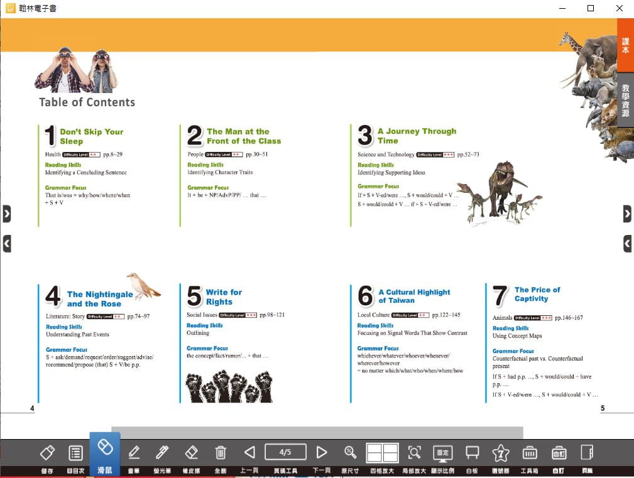Click the left-pointing arrow on left edge
This screenshot has height=478, width=634.
pos(7,244)
